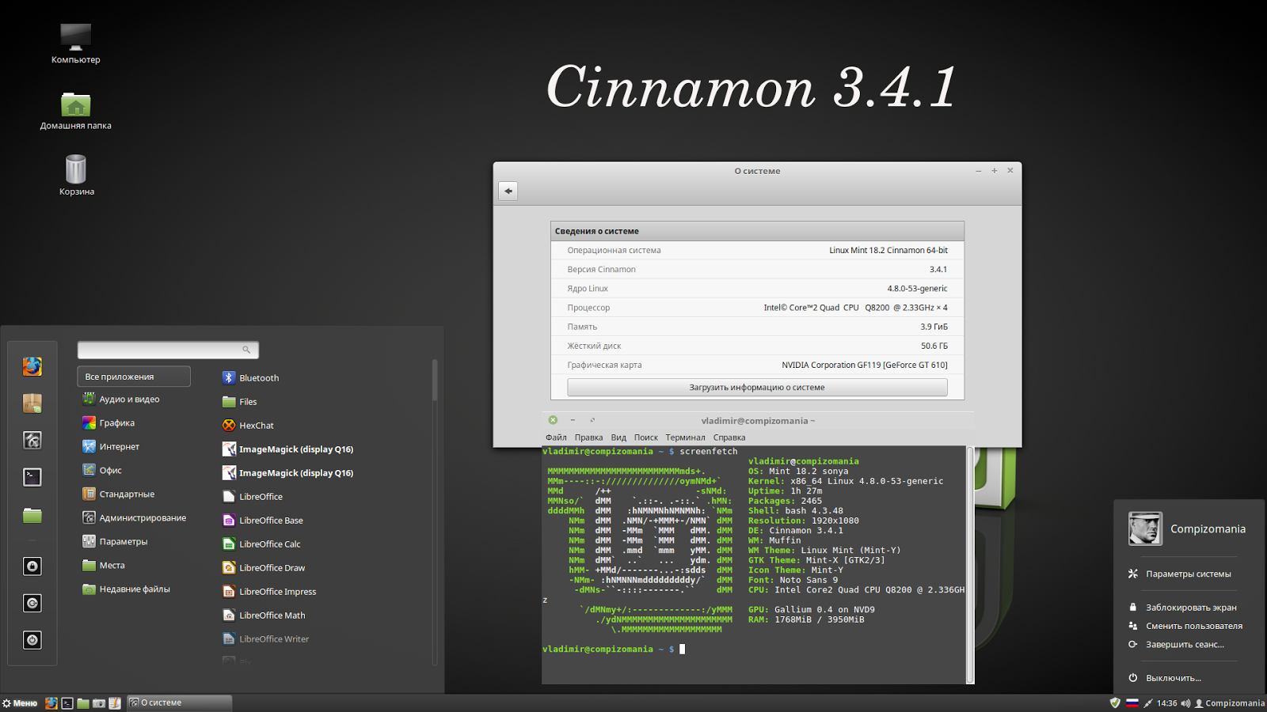
Task: Select the Все приложения filter
Action: click(133, 376)
